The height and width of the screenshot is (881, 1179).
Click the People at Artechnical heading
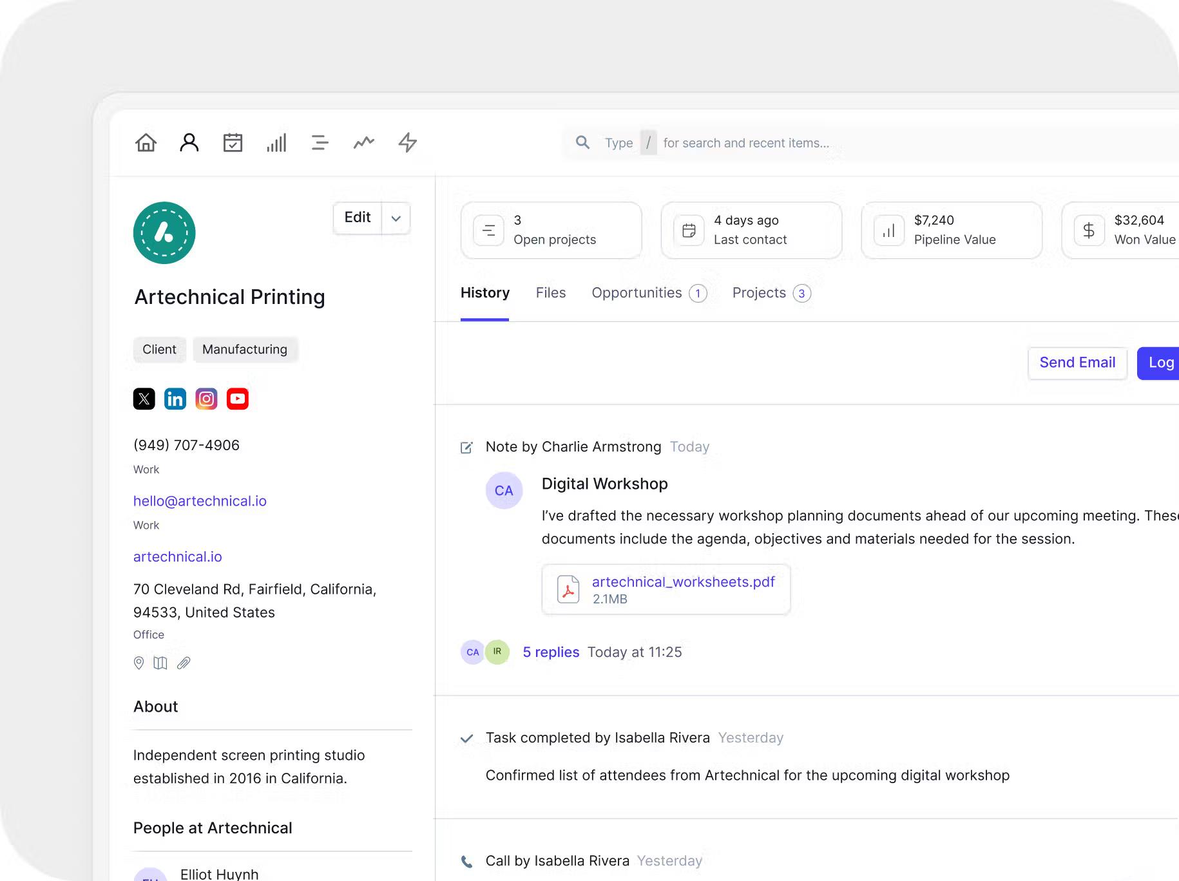[213, 828]
